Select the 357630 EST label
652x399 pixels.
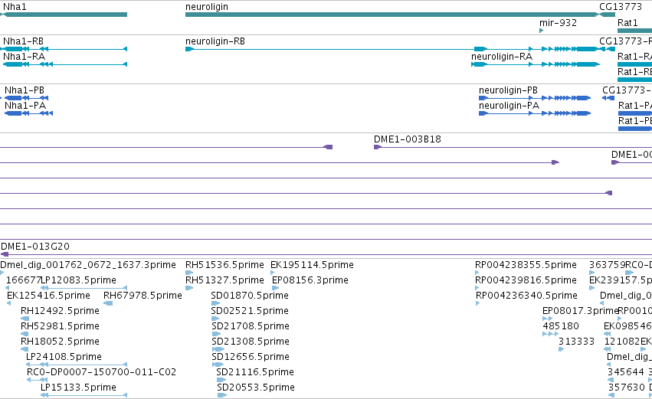(627, 388)
